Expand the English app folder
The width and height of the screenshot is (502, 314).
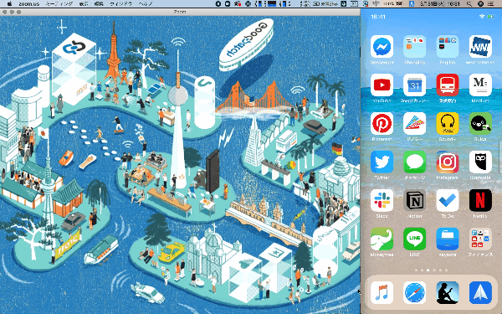tap(448, 46)
